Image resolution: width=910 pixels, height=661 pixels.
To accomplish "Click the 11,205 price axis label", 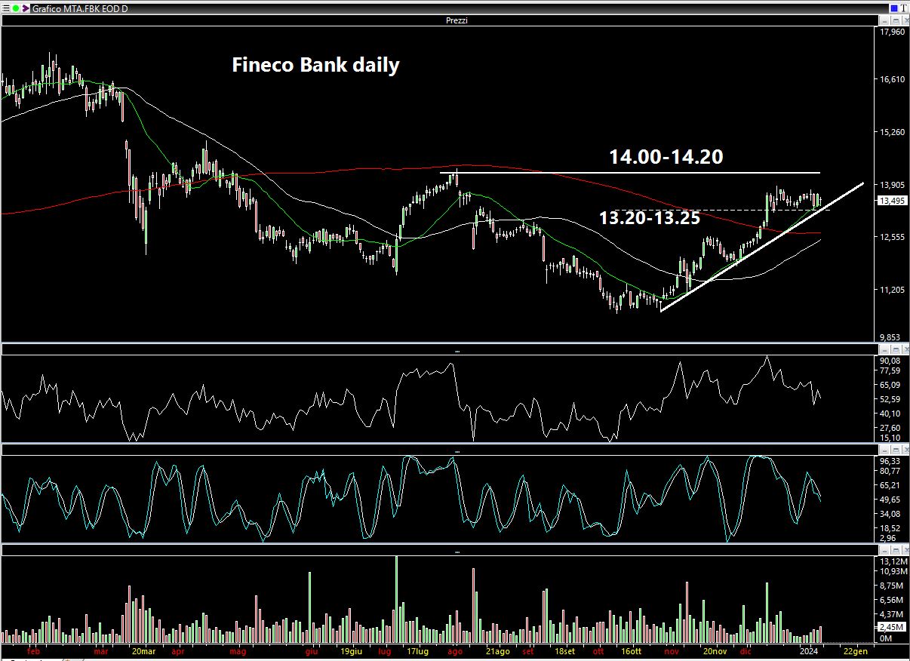I will click(x=892, y=290).
